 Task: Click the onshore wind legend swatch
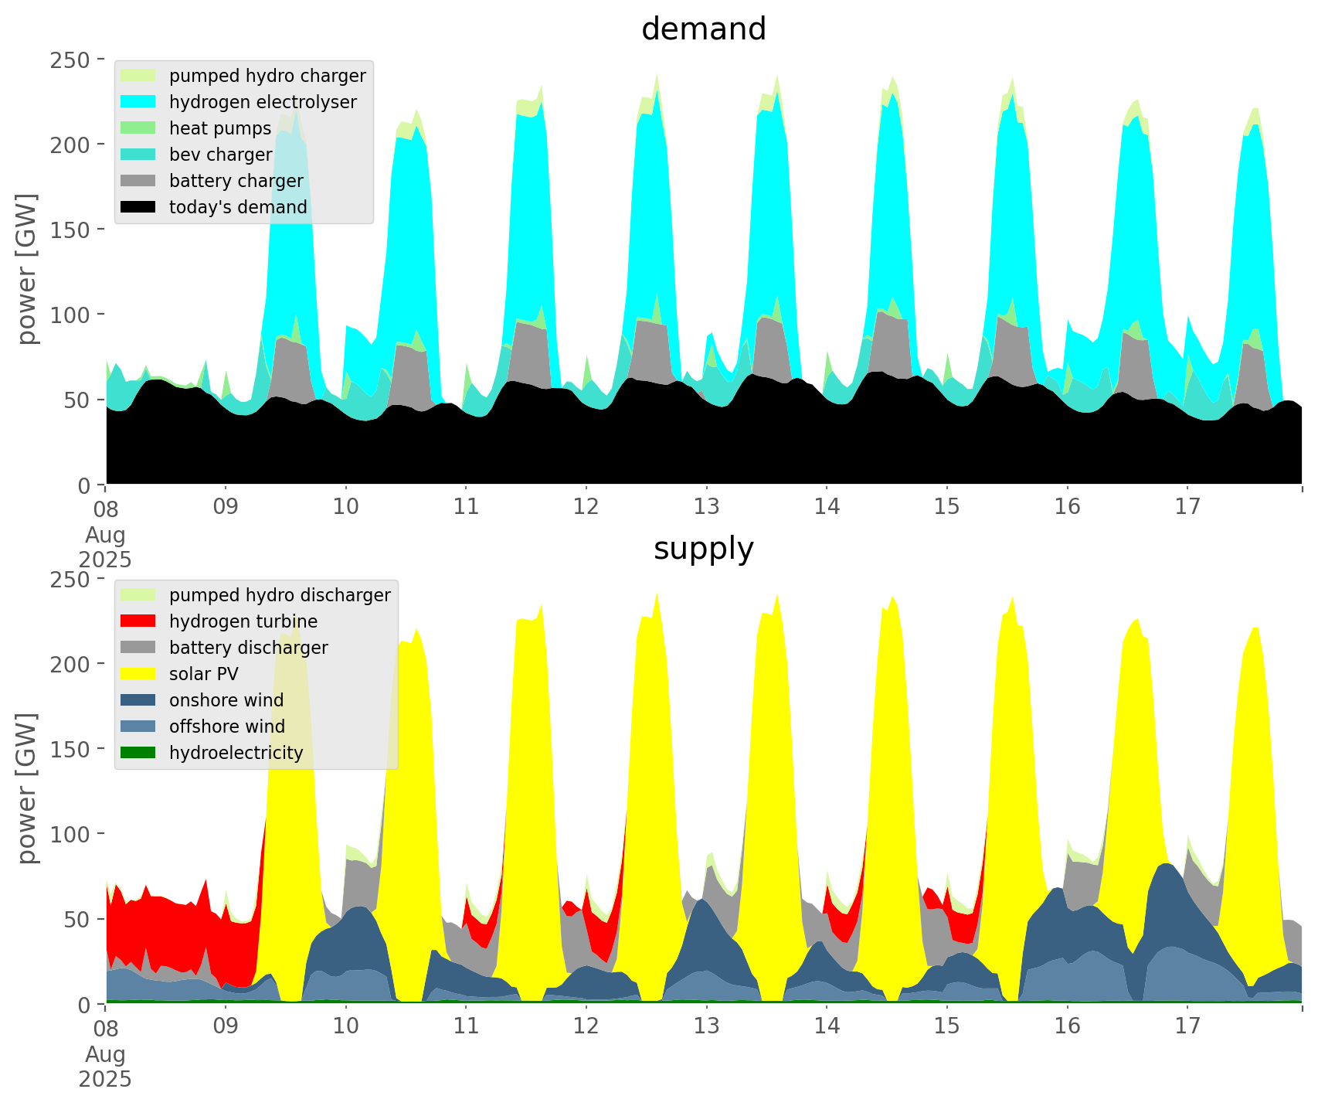pyautogui.click(x=138, y=700)
